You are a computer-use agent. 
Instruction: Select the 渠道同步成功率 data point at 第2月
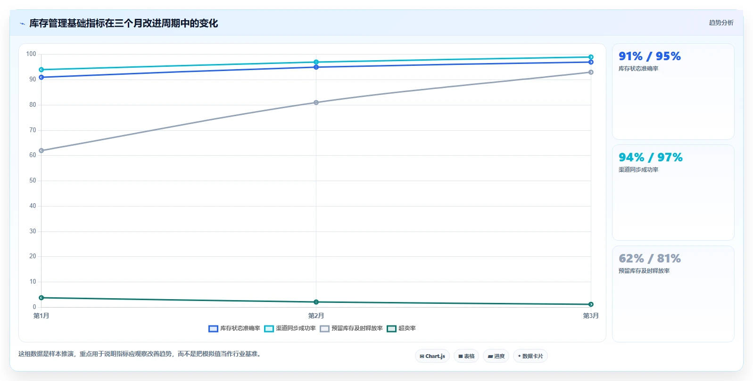tap(316, 62)
